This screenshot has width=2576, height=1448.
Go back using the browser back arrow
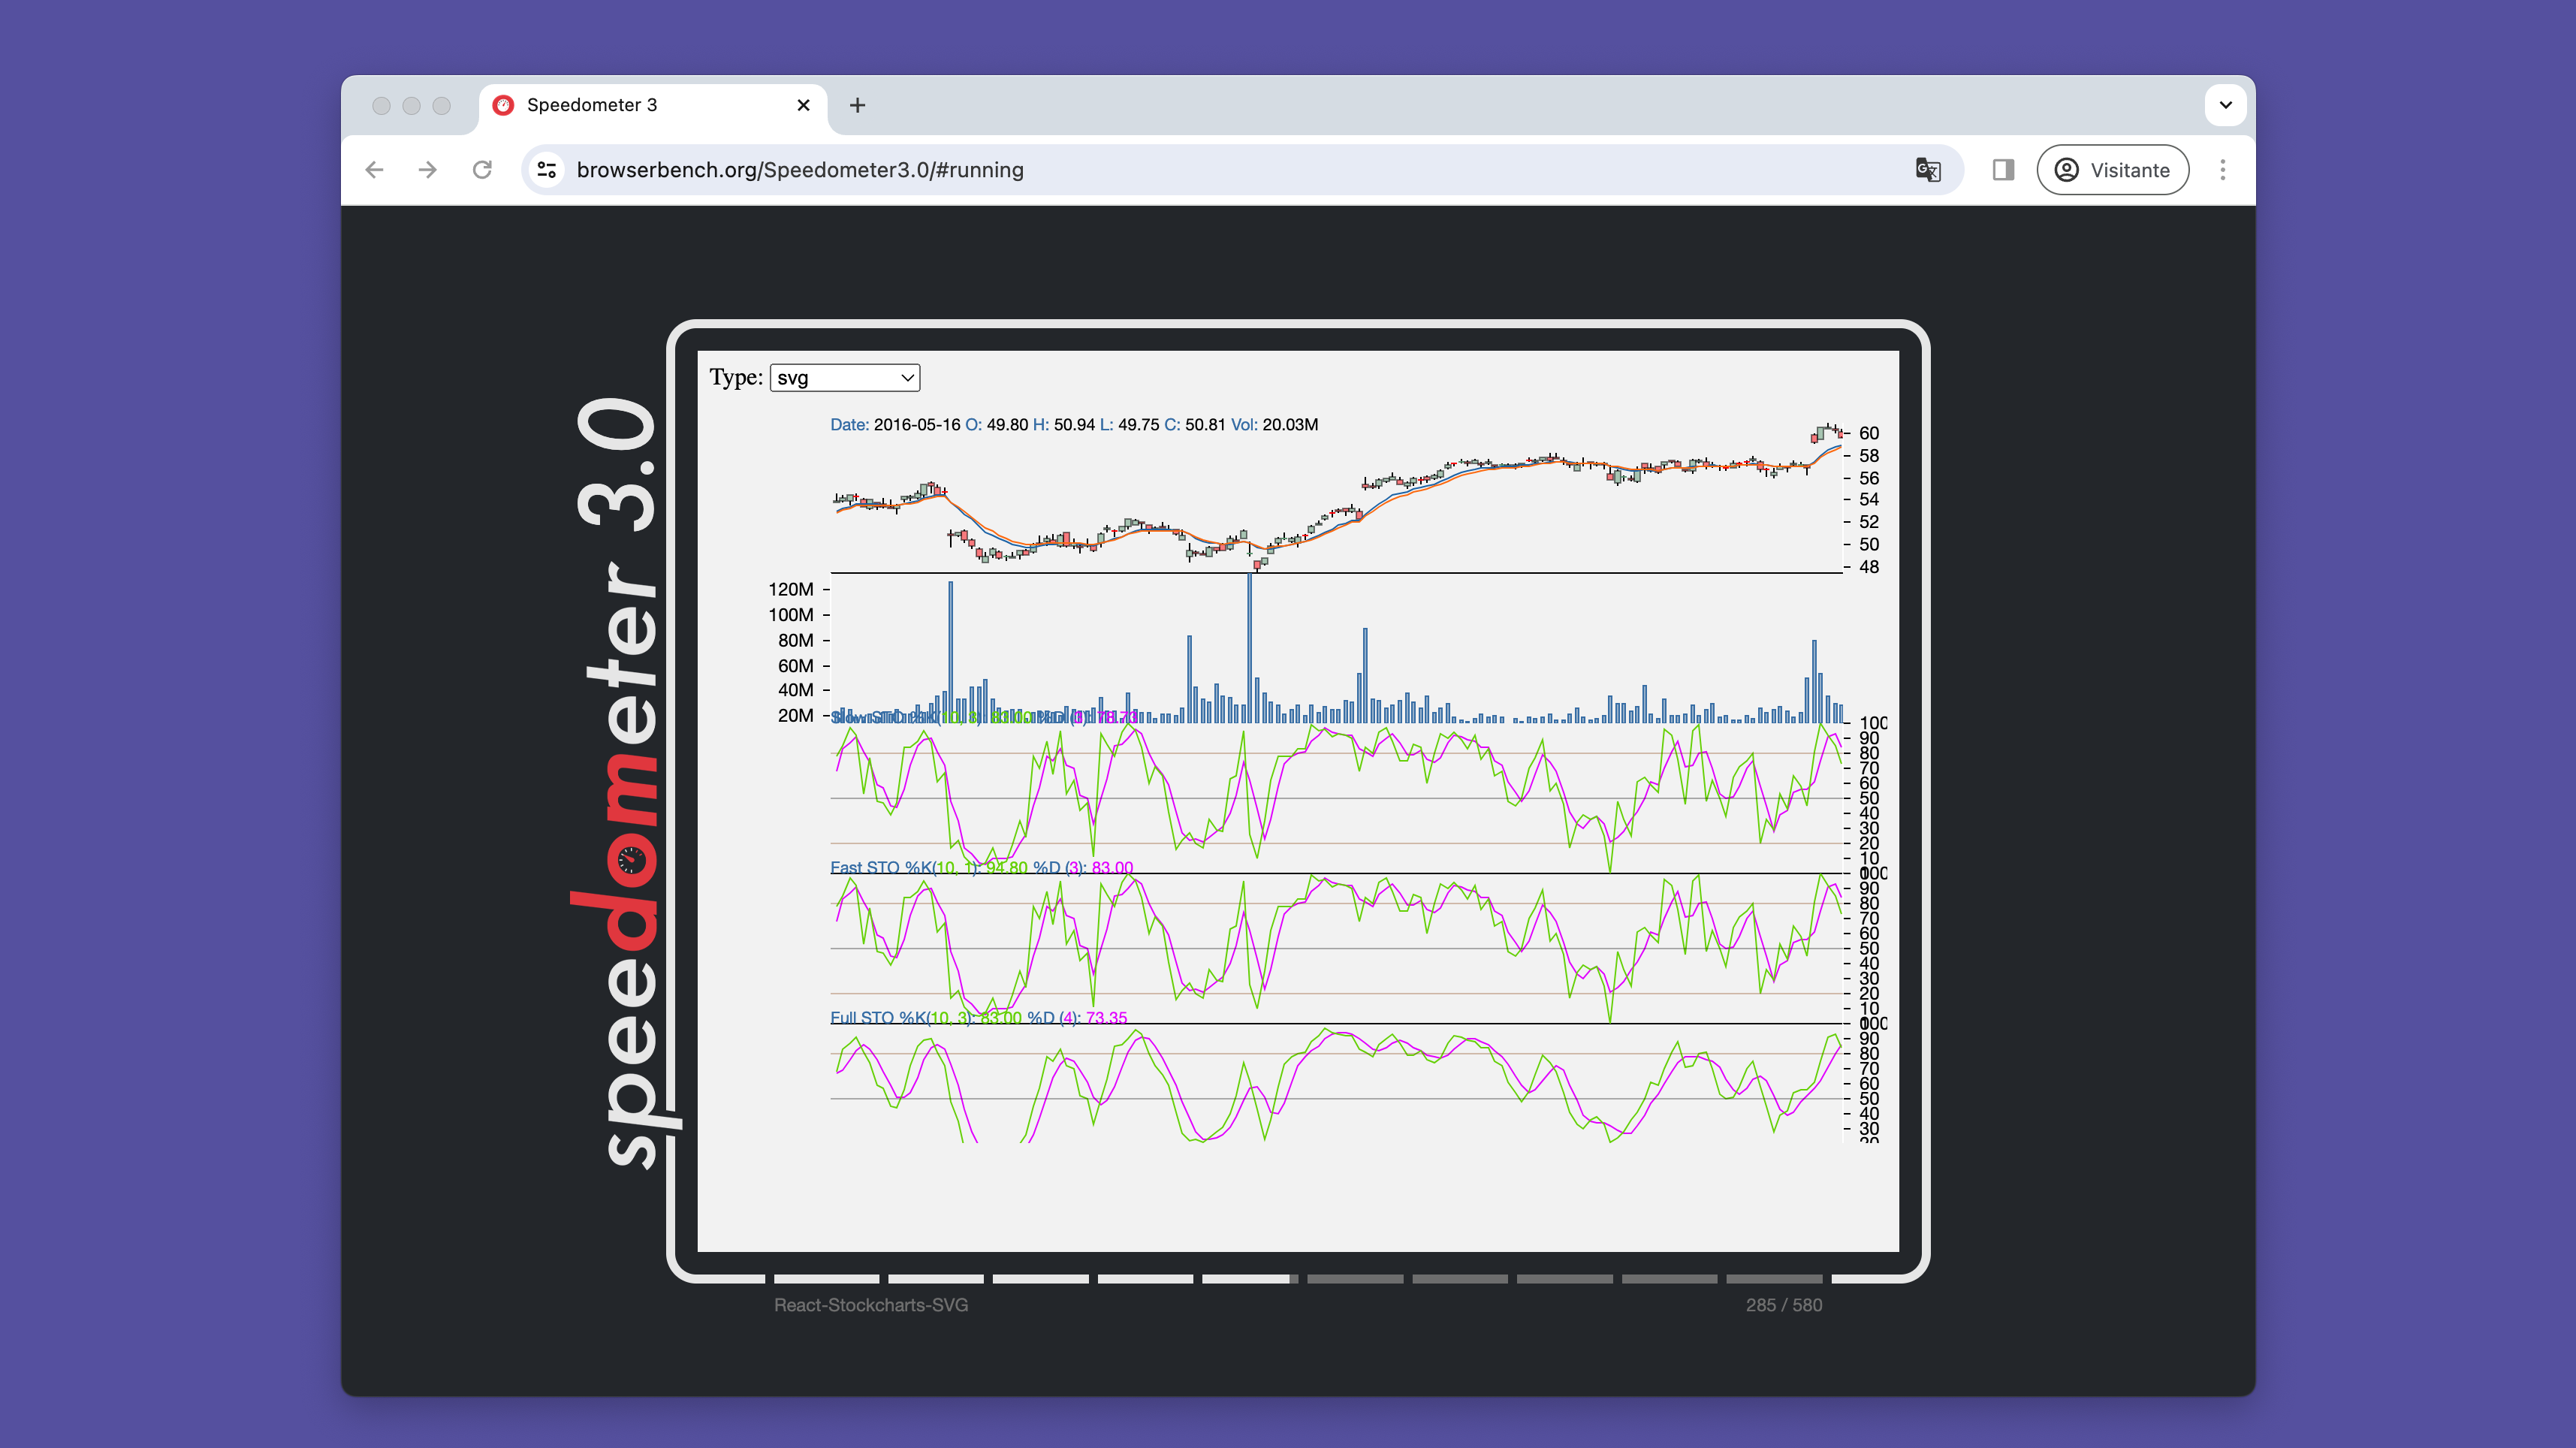click(375, 170)
